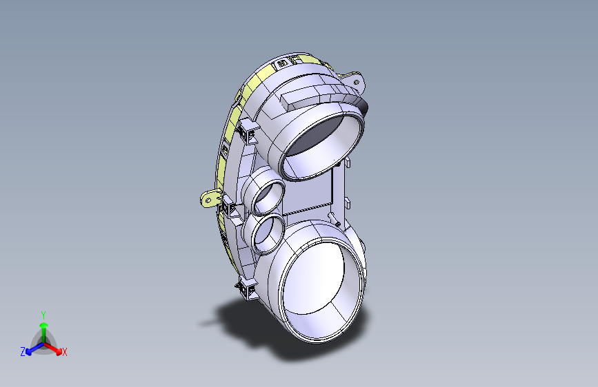This screenshot has width=598, height=387.
Task: Select the clip bracket at the housing's bottom
Action: [248, 289]
